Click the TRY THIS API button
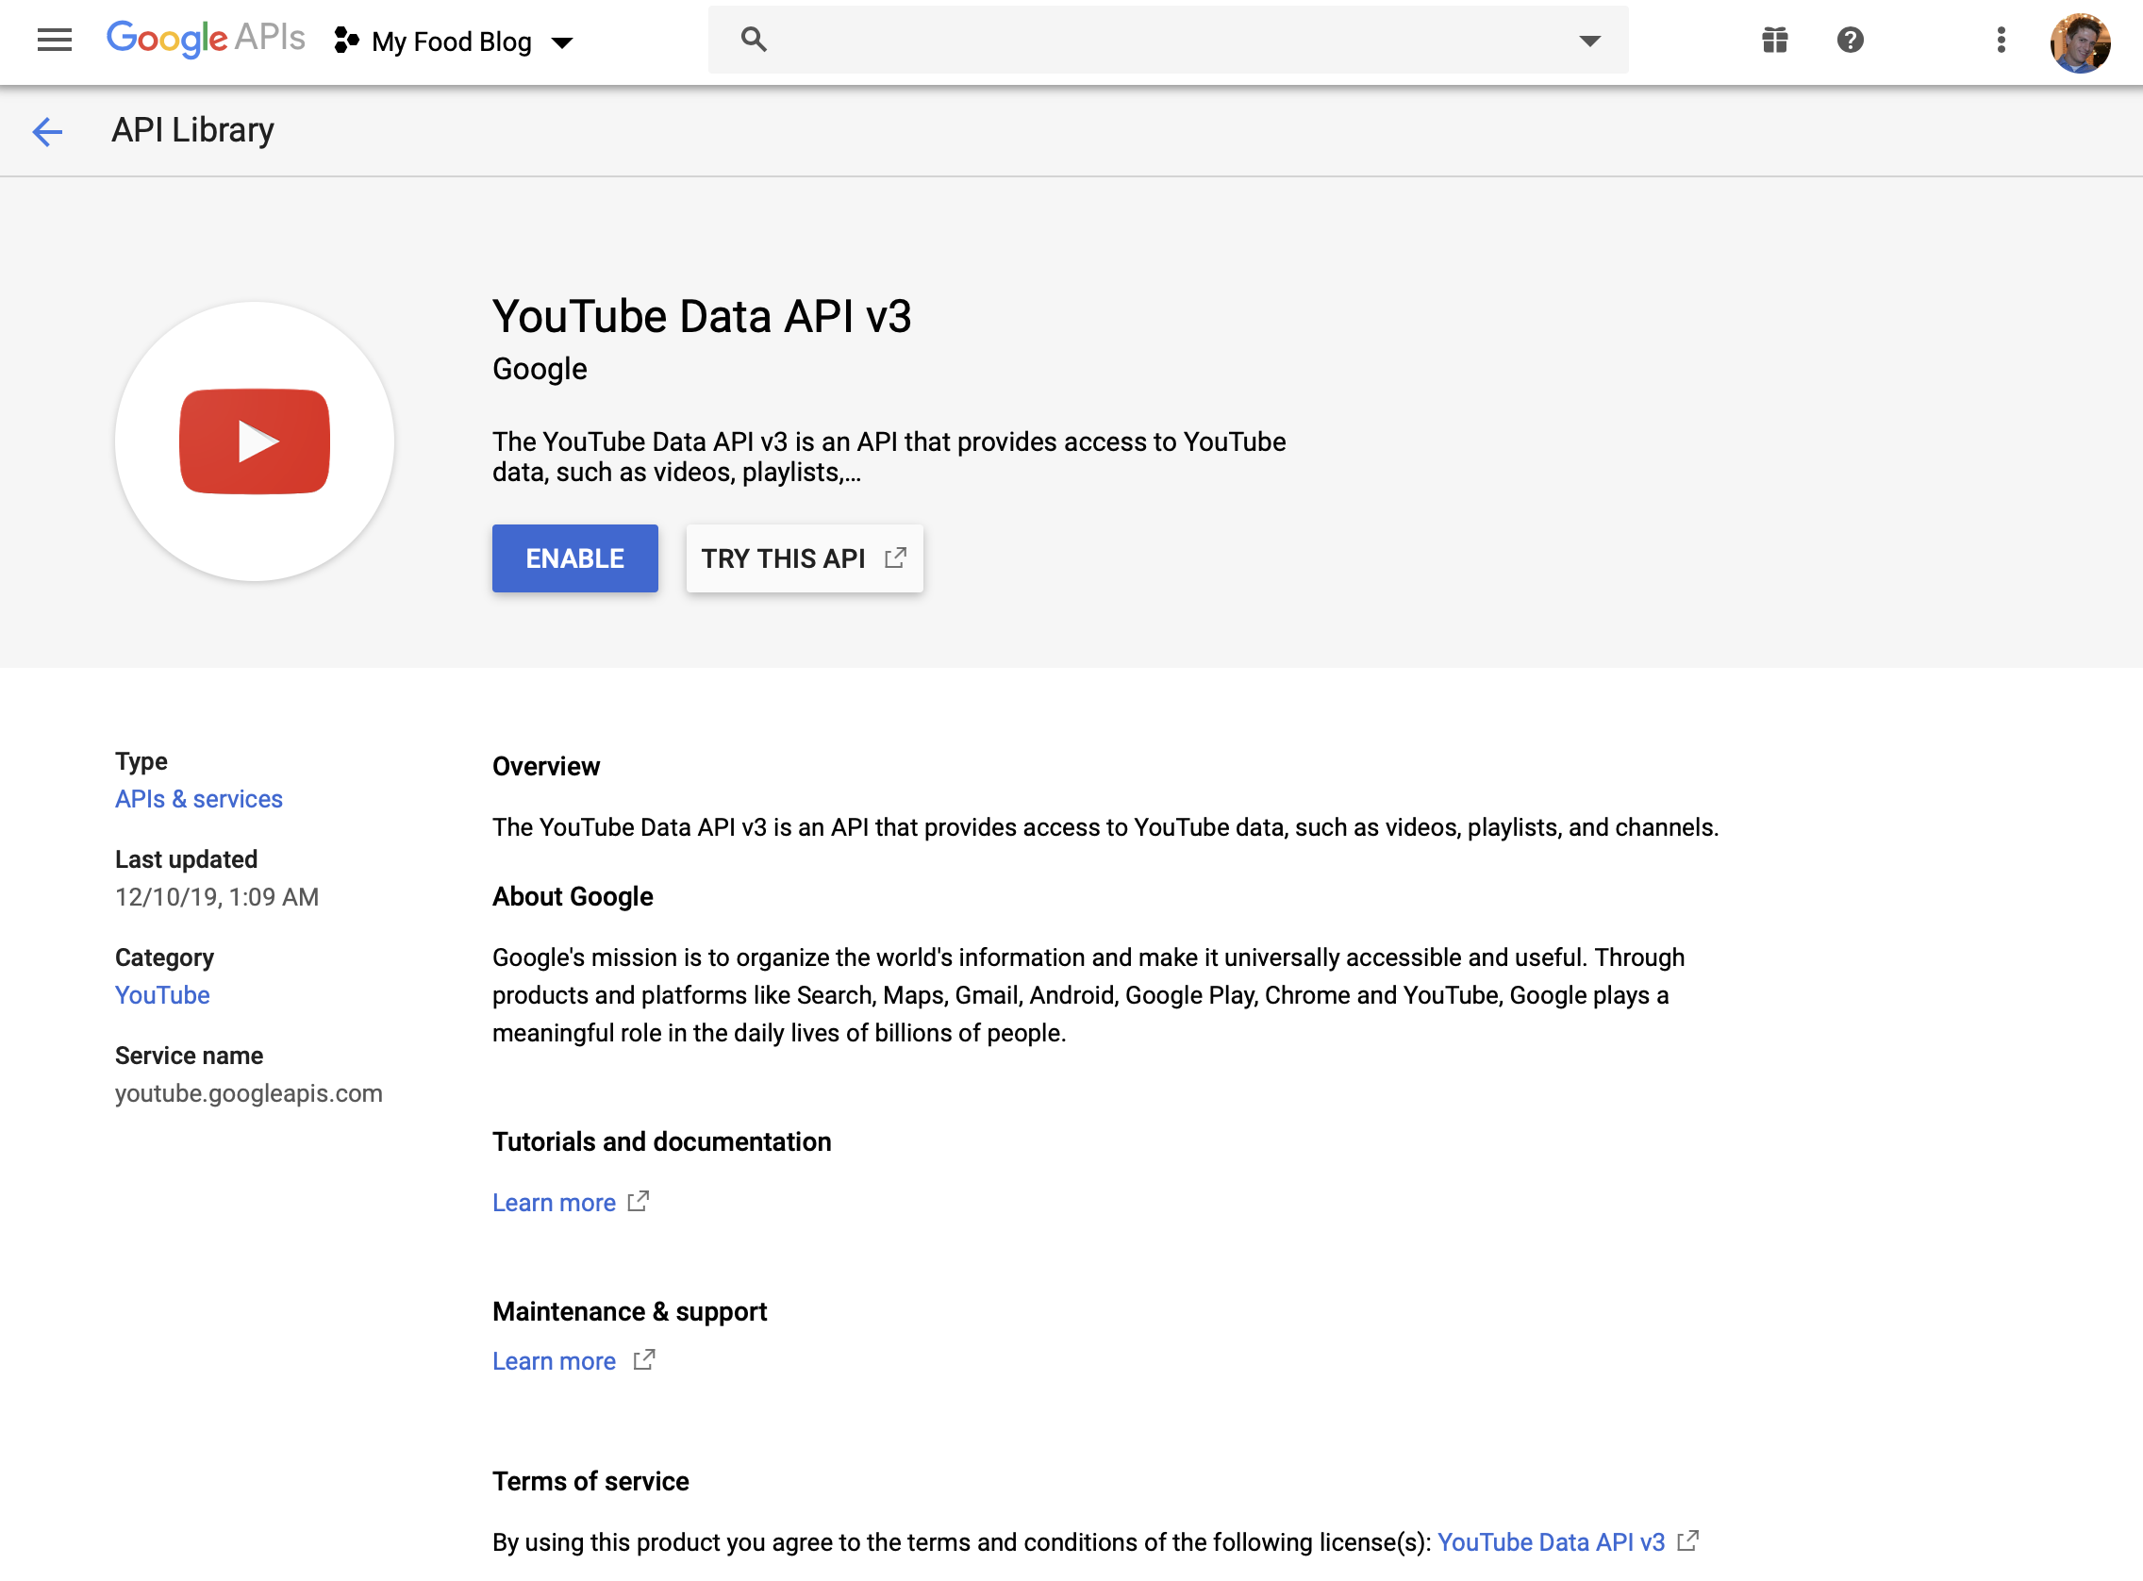Image resolution: width=2143 pixels, height=1581 pixels. pos(804,558)
